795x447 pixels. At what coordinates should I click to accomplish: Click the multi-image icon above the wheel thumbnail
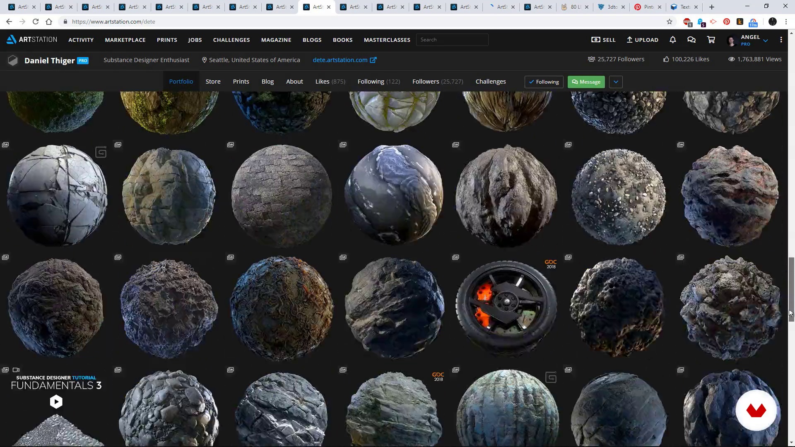[x=455, y=257]
